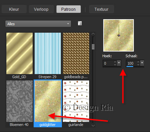Choose the Strepen 29 pattern
Viewport: 150px width, 132px height.
coord(48,54)
